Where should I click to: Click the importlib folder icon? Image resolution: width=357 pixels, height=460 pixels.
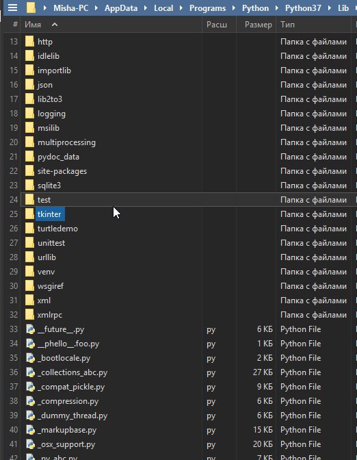29,71
